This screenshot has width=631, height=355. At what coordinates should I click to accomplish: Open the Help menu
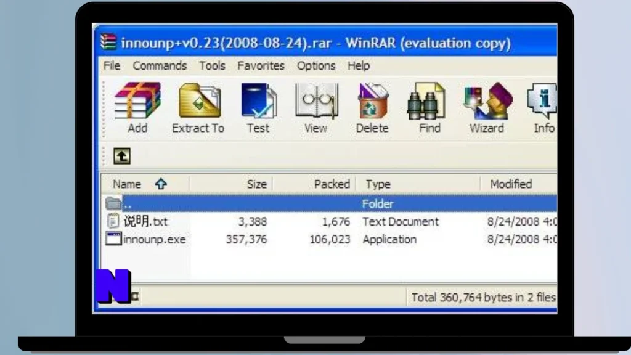359,65
